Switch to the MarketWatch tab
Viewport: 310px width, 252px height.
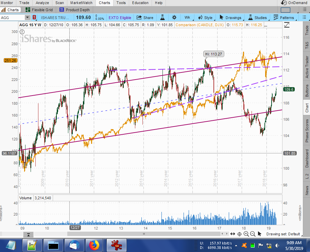[81, 3]
